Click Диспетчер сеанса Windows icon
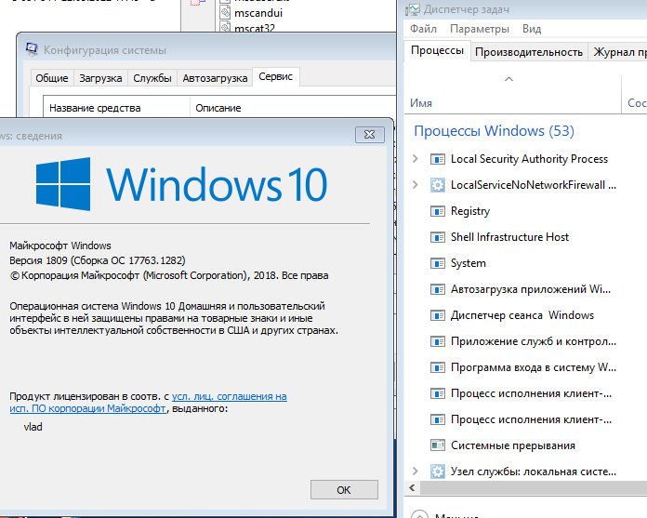 [x=438, y=315]
